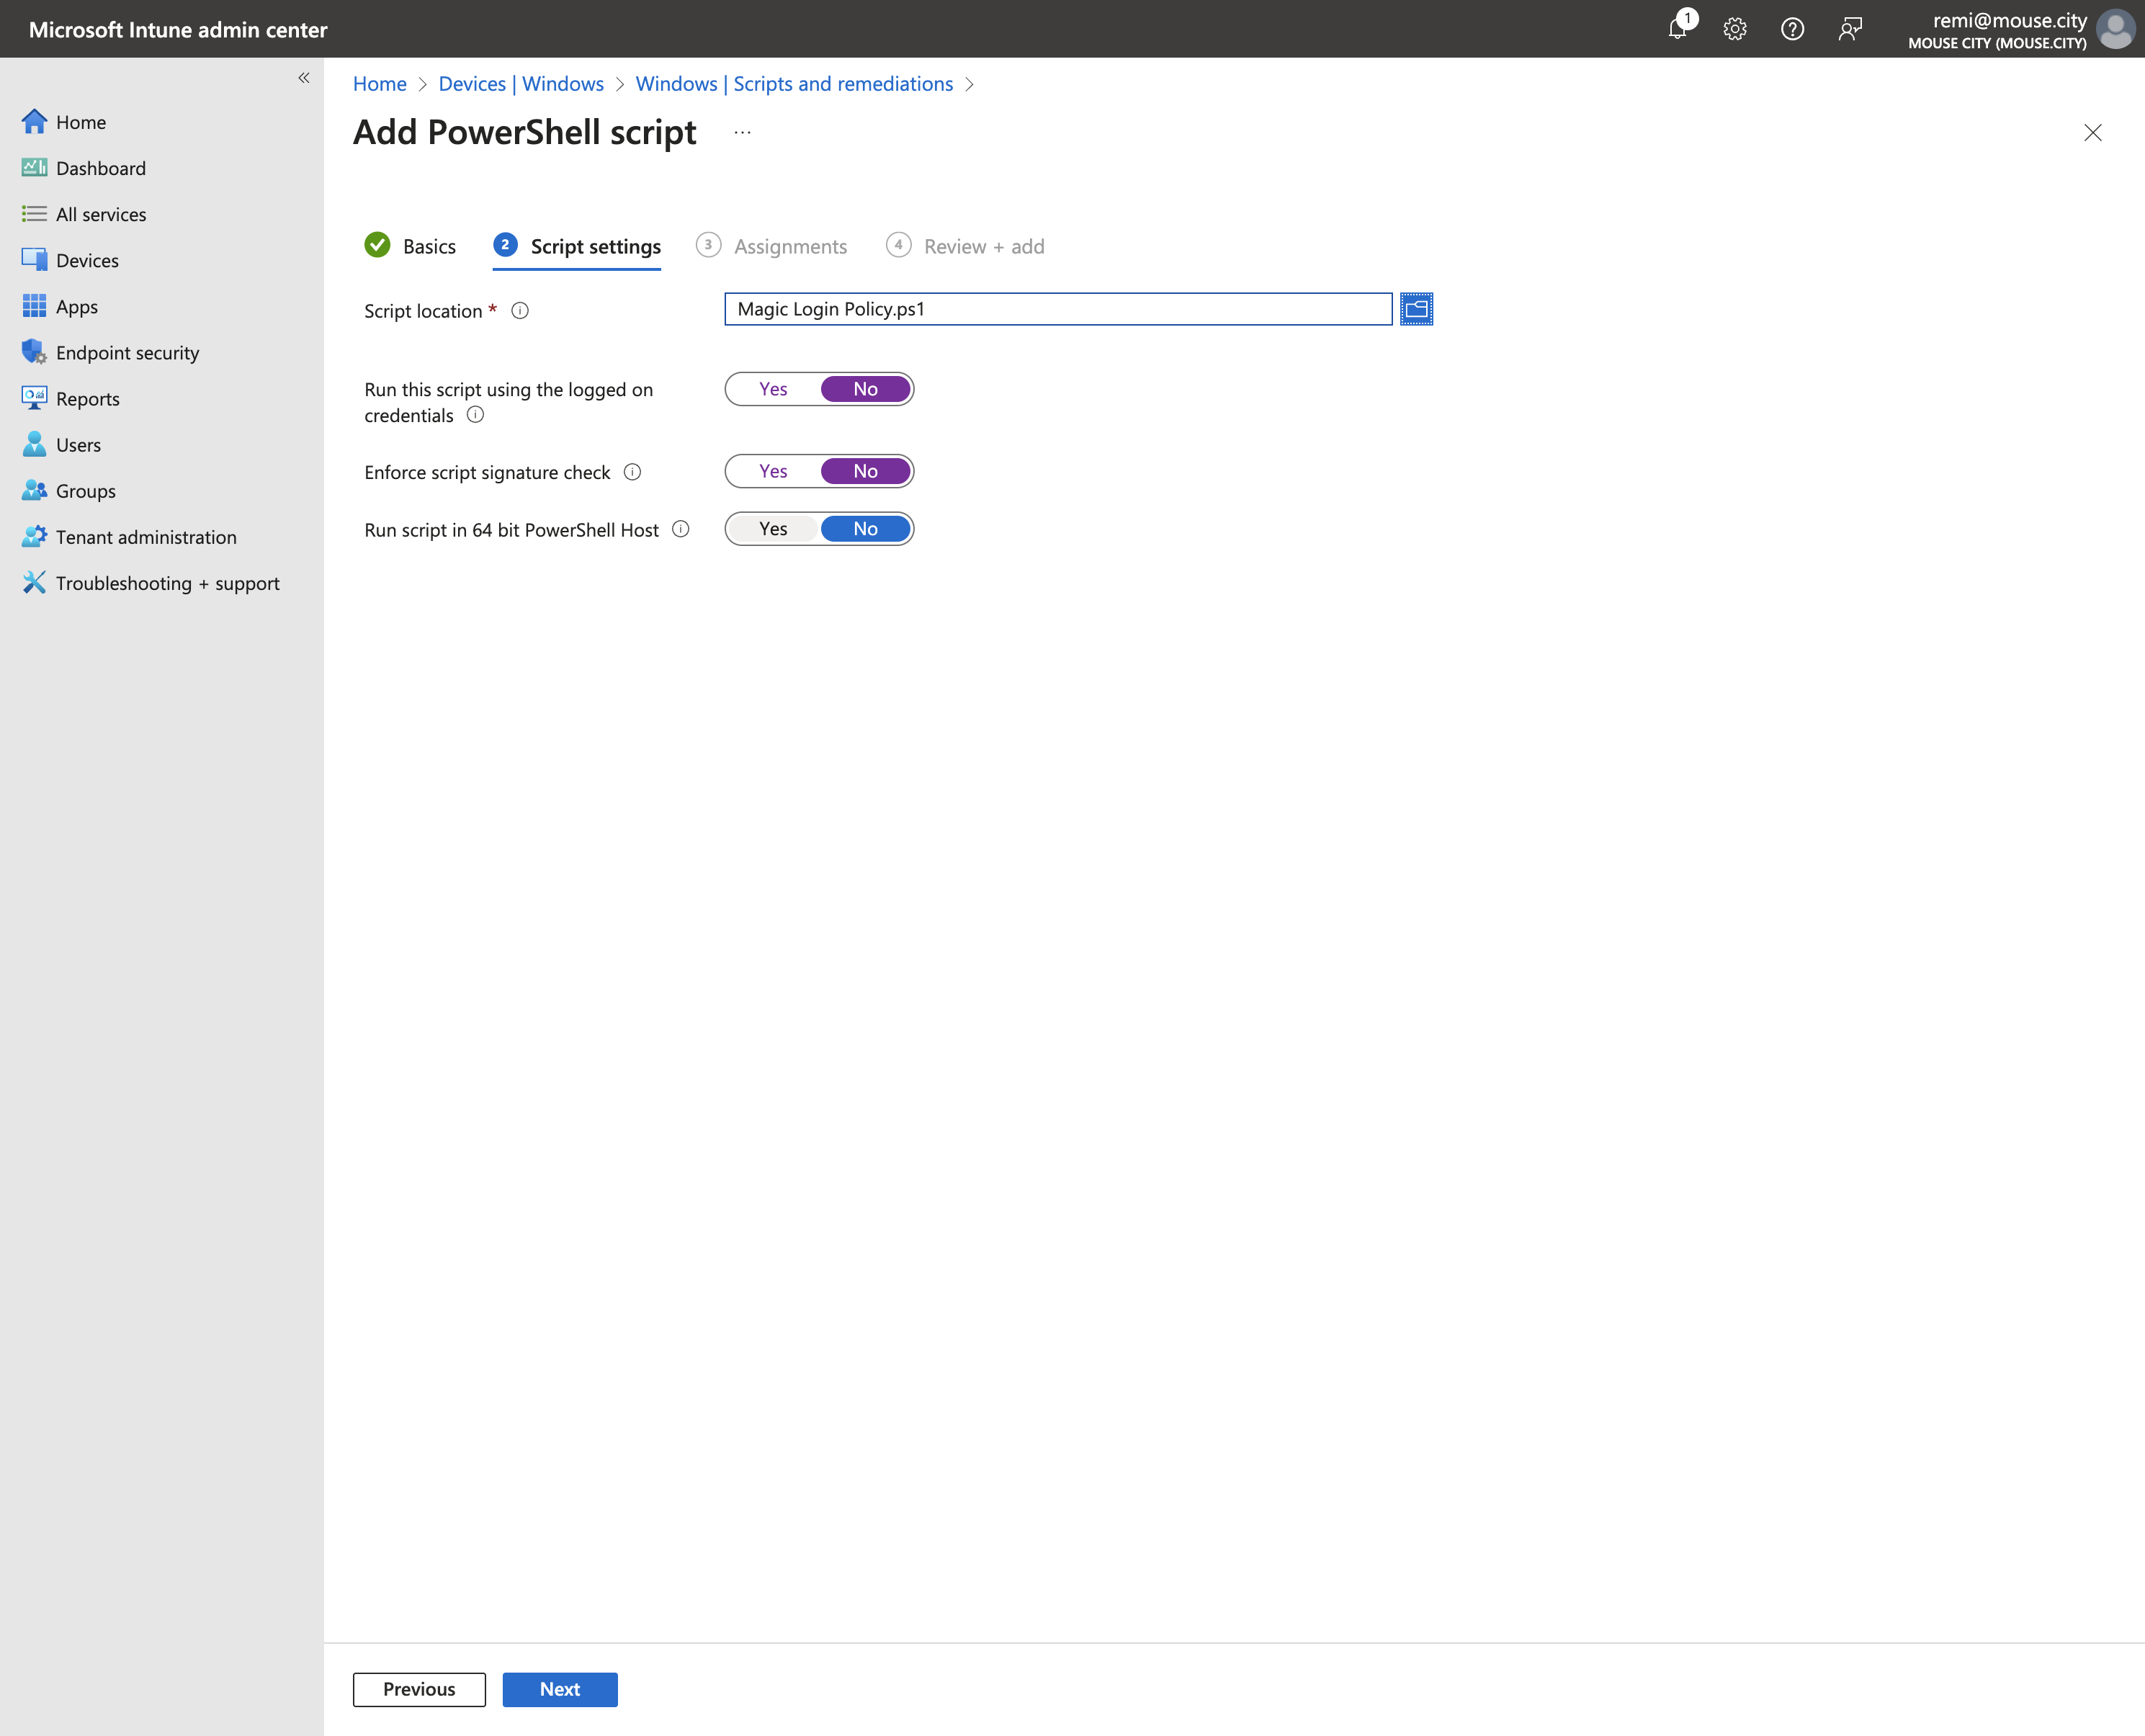Viewport: 2145px width, 1736px height.
Task: Open Apps in sidebar
Action: coord(59,306)
